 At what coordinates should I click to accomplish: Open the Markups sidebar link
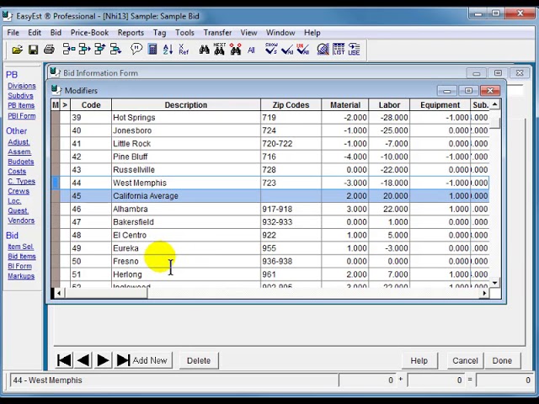click(x=21, y=276)
